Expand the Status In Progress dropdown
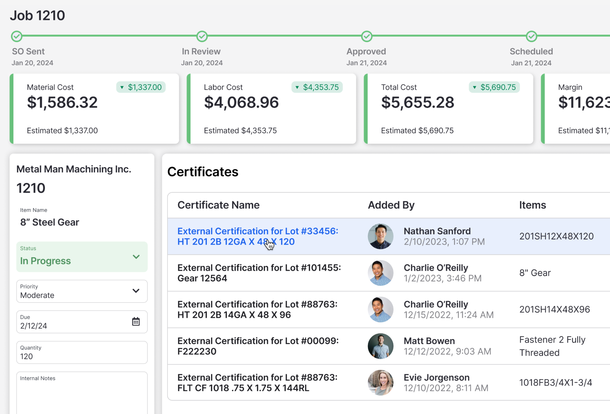The height and width of the screenshot is (414, 610). tap(82, 257)
